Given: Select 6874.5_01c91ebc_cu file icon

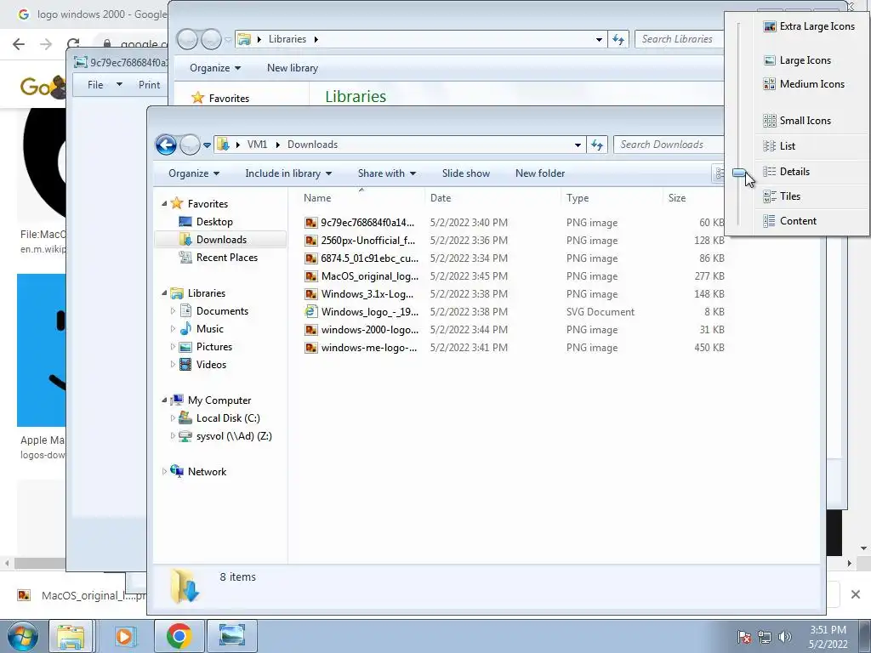Looking at the screenshot, I should [311, 258].
